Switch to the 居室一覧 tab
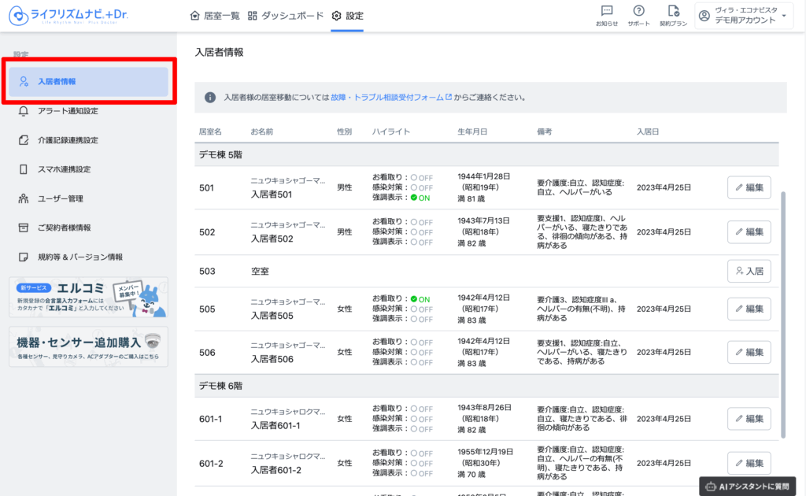This screenshot has height=496, width=806. [215, 16]
